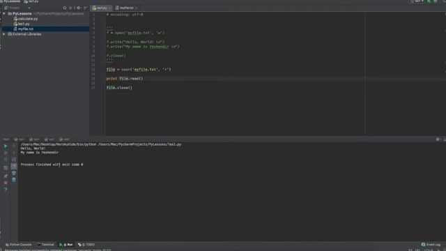Click the print file.read() line
Image resolution: width=446 pixels, height=251 pixels.
125,79
